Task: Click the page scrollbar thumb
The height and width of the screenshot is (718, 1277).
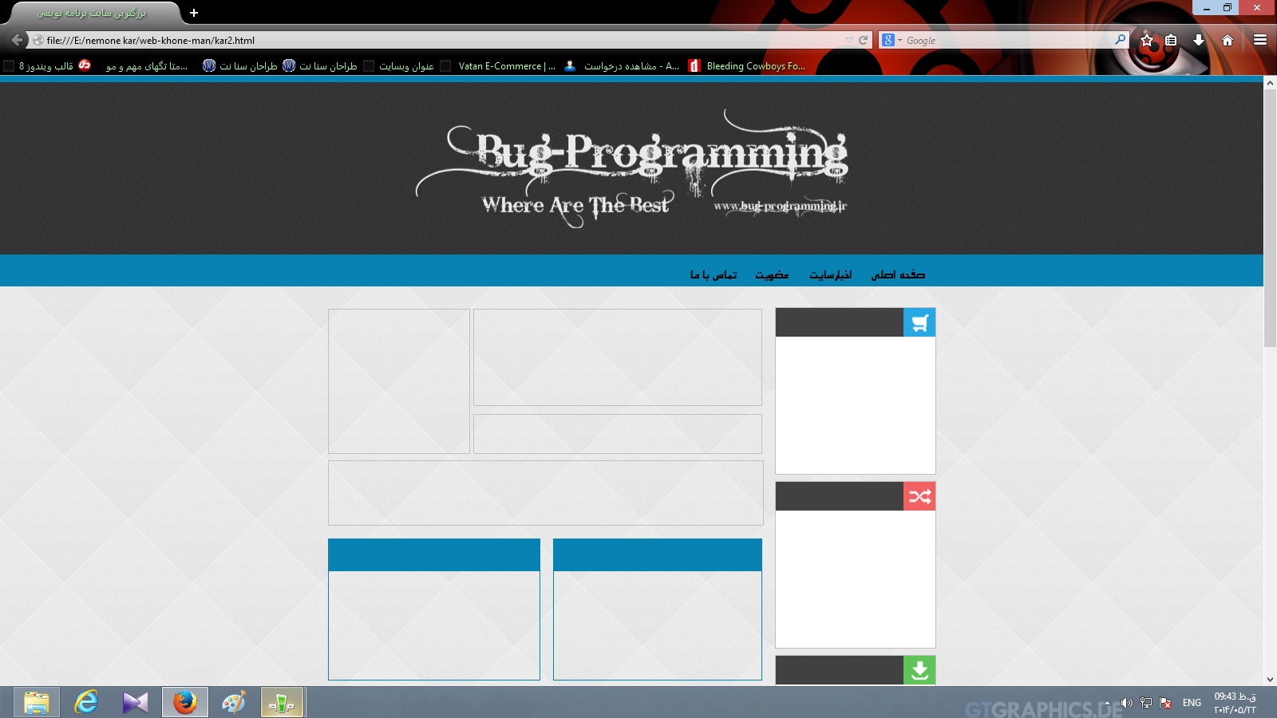Action: tap(1270, 218)
